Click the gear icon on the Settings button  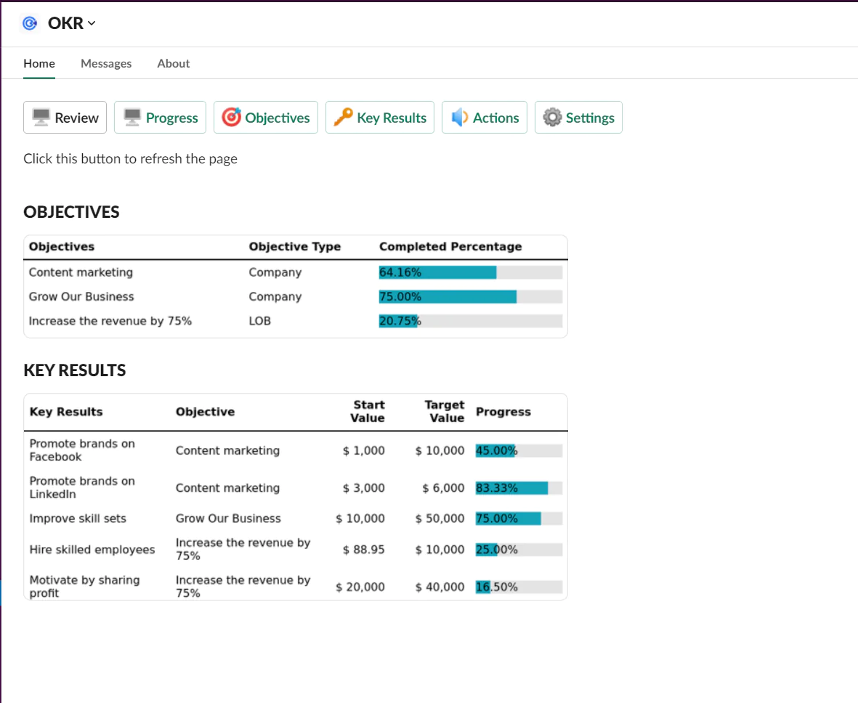coord(554,117)
